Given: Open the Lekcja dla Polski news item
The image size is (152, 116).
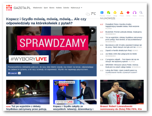Looking at the screenshot, I should pyautogui.click(x=121, y=71).
